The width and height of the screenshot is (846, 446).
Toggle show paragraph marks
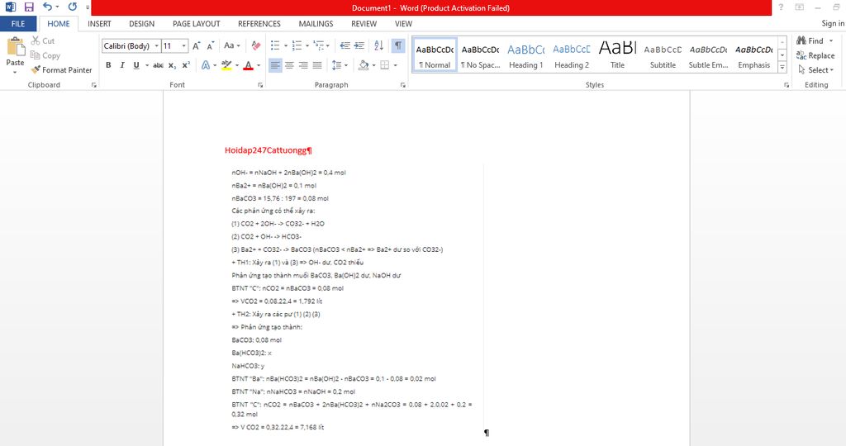[x=397, y=46]
